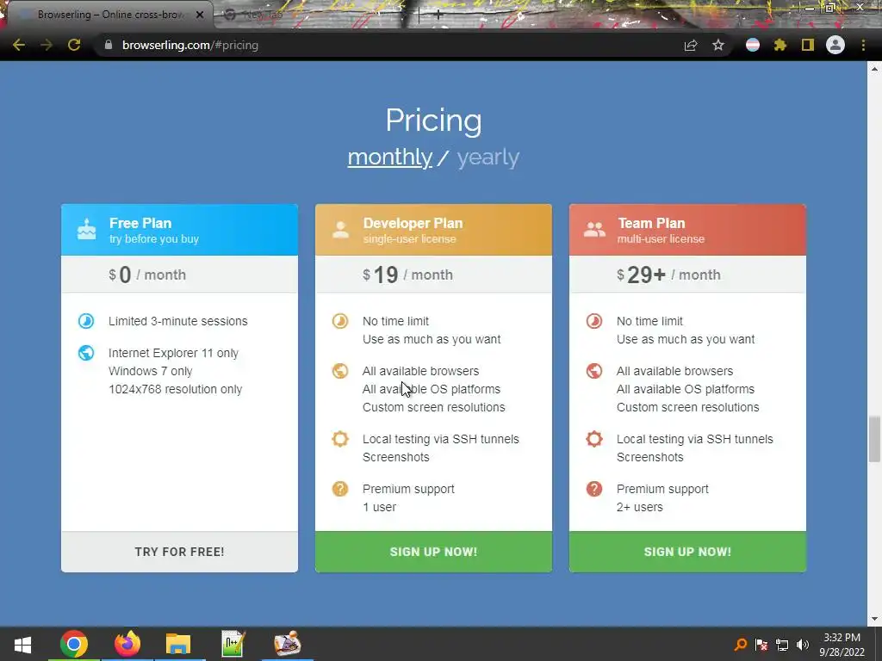The height and width of the screenshot is (661, 882).
Task: Click the Team Plan group icon
Action: click(594, 229)
